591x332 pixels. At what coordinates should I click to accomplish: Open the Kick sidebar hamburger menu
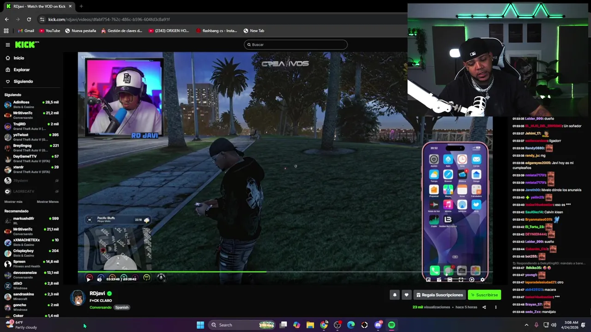(x=8, y=45)
